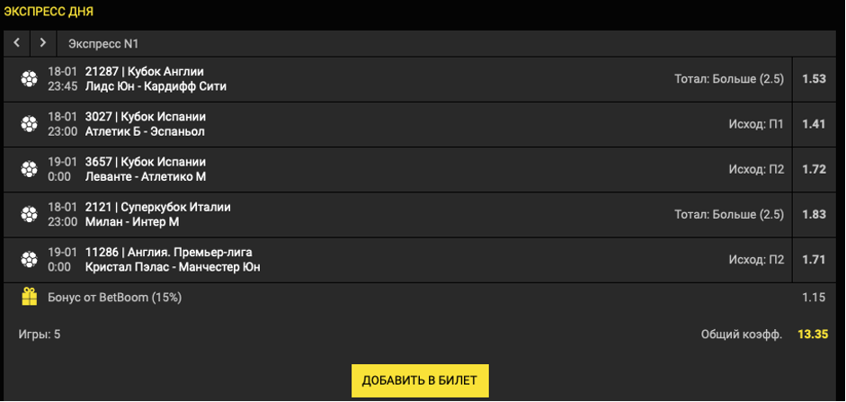Viewport: 846px width, 402px height.
Task: Open the Милан - Интер М match
Action: [x=132, y=221]
